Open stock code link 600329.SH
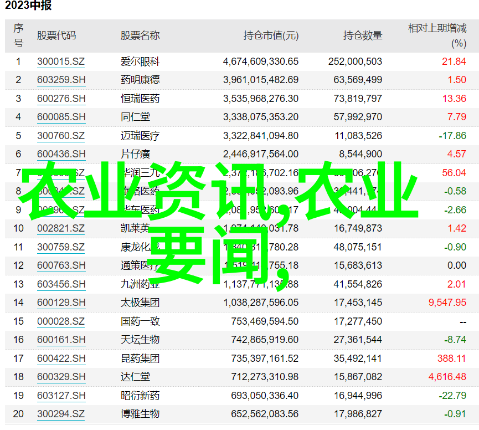The height and width of the screenshot is (430, 479). [61, 377]
